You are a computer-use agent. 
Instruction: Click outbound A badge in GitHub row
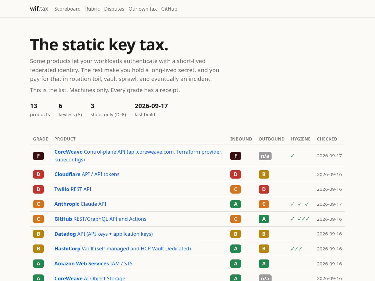(x=264, y=219)
